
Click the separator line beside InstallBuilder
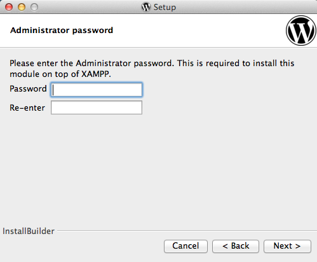[187, 230]
